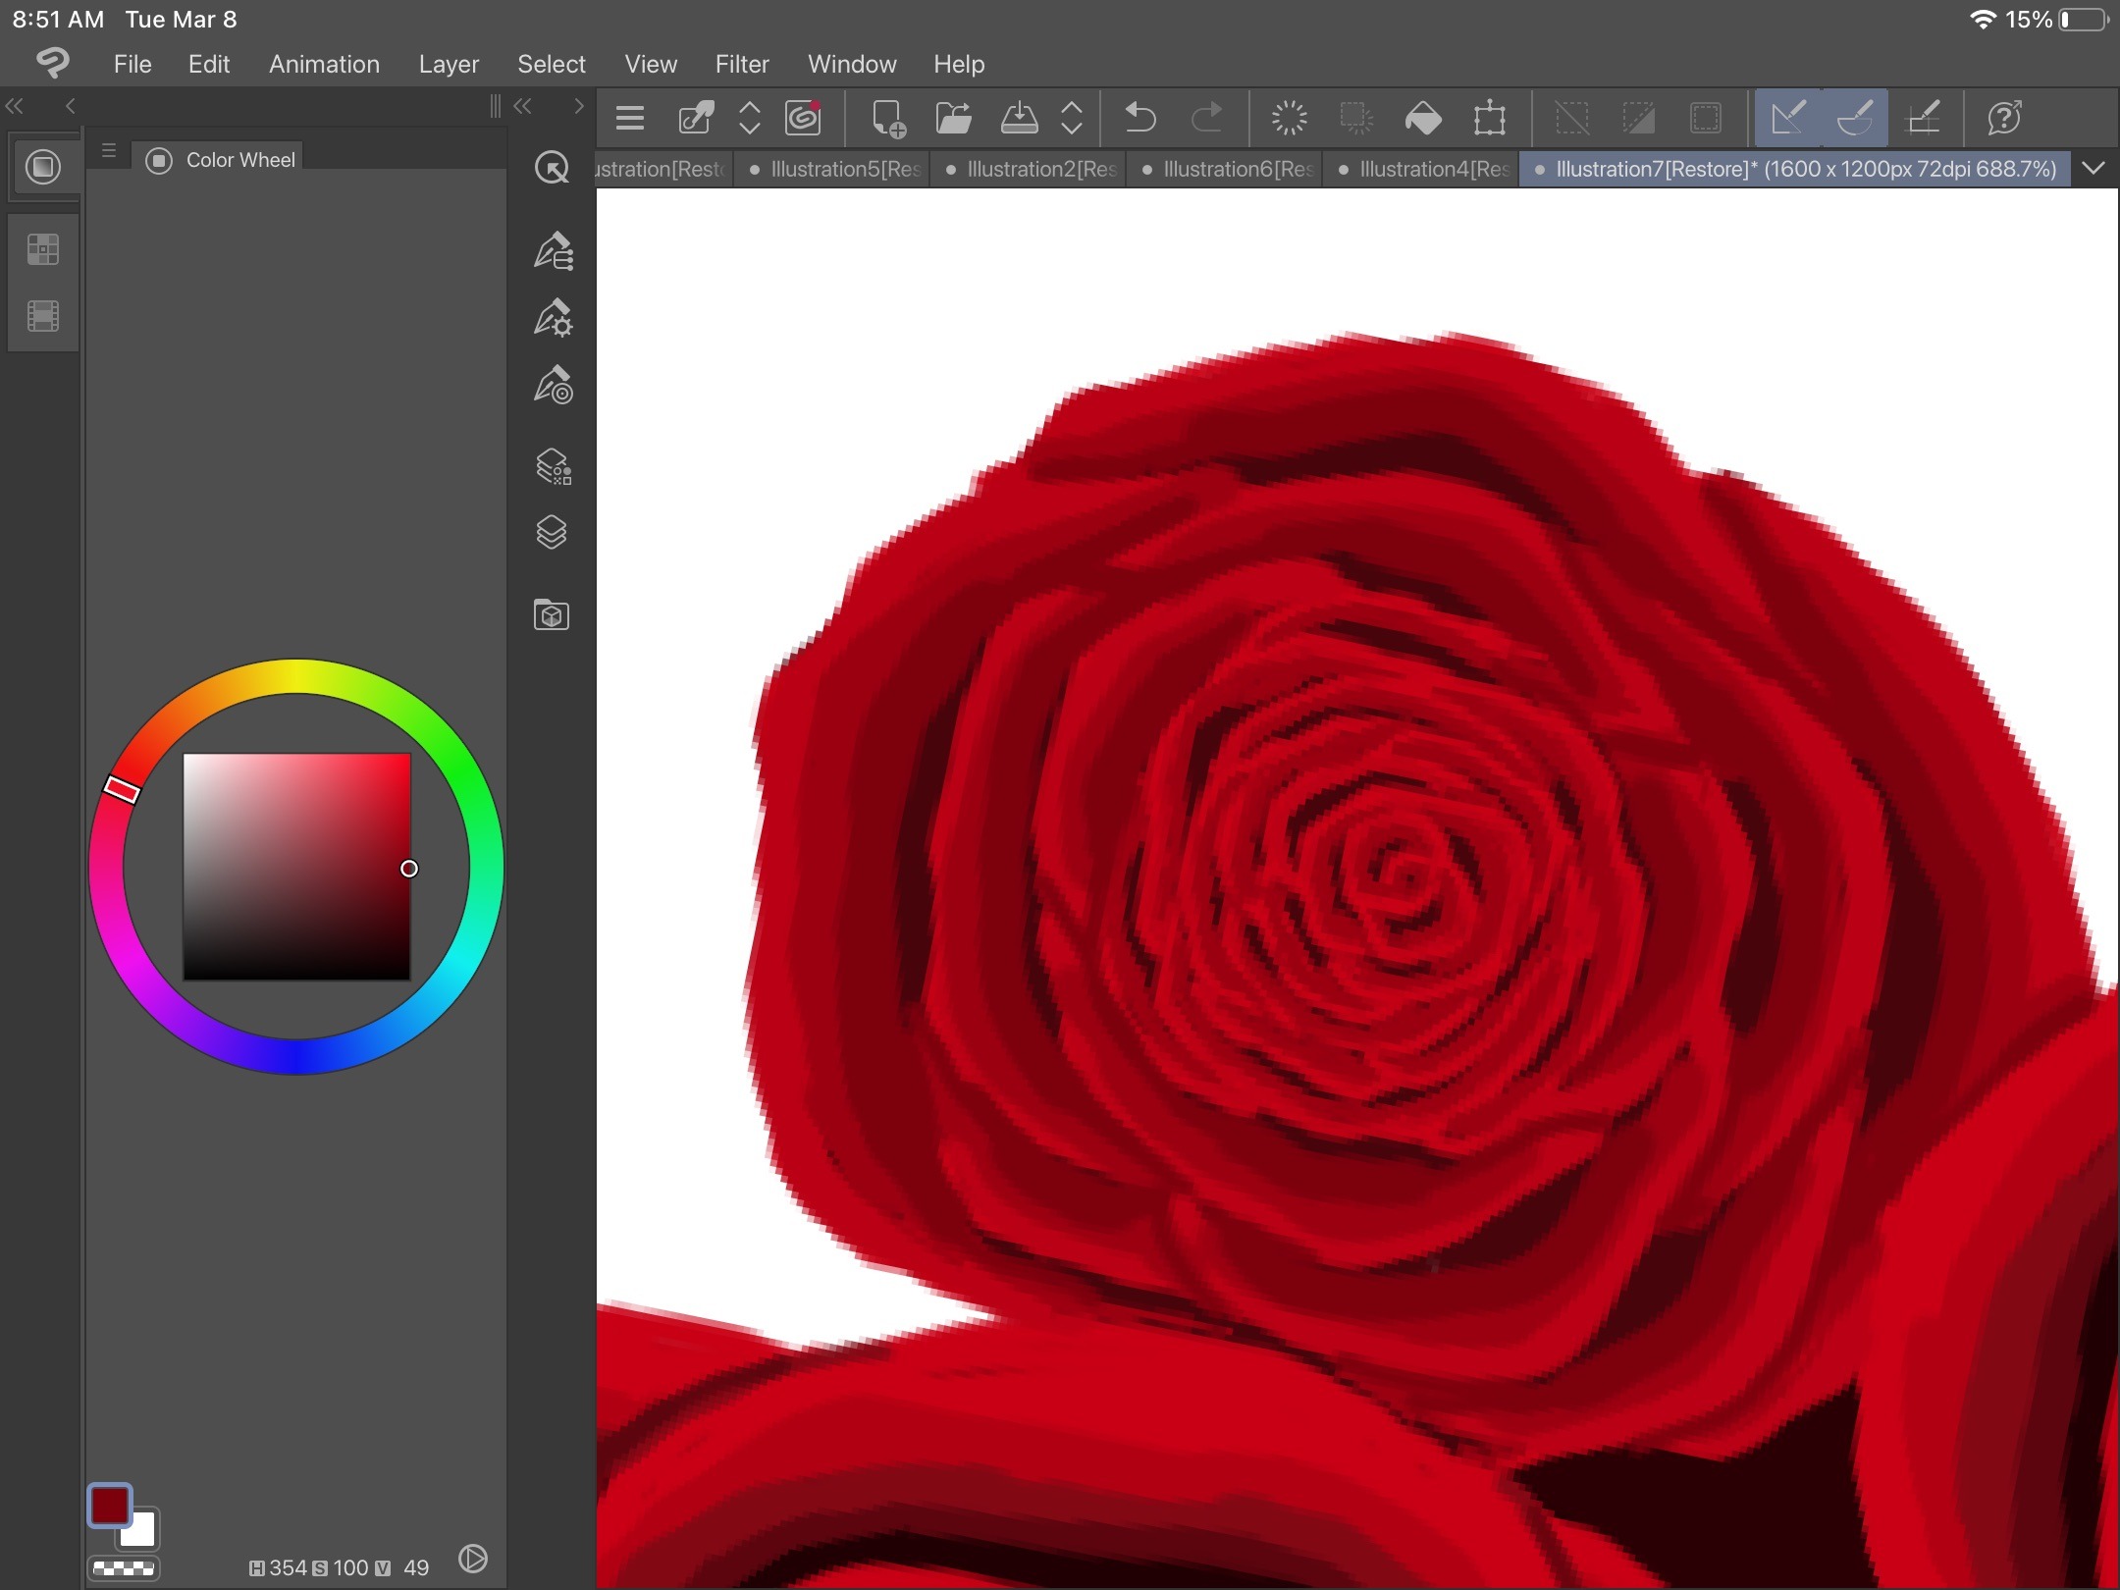
Task: Click the Fill paint bucket icon
Action: tap(1422, 118)
